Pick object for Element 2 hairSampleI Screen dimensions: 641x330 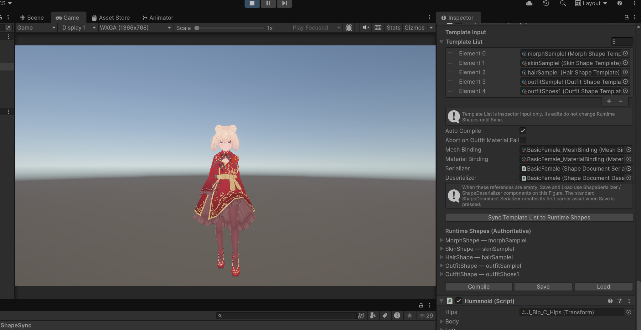coord(625,72)
